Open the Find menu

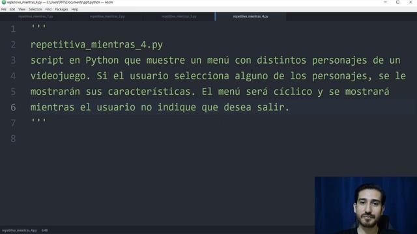pos(48,9)
